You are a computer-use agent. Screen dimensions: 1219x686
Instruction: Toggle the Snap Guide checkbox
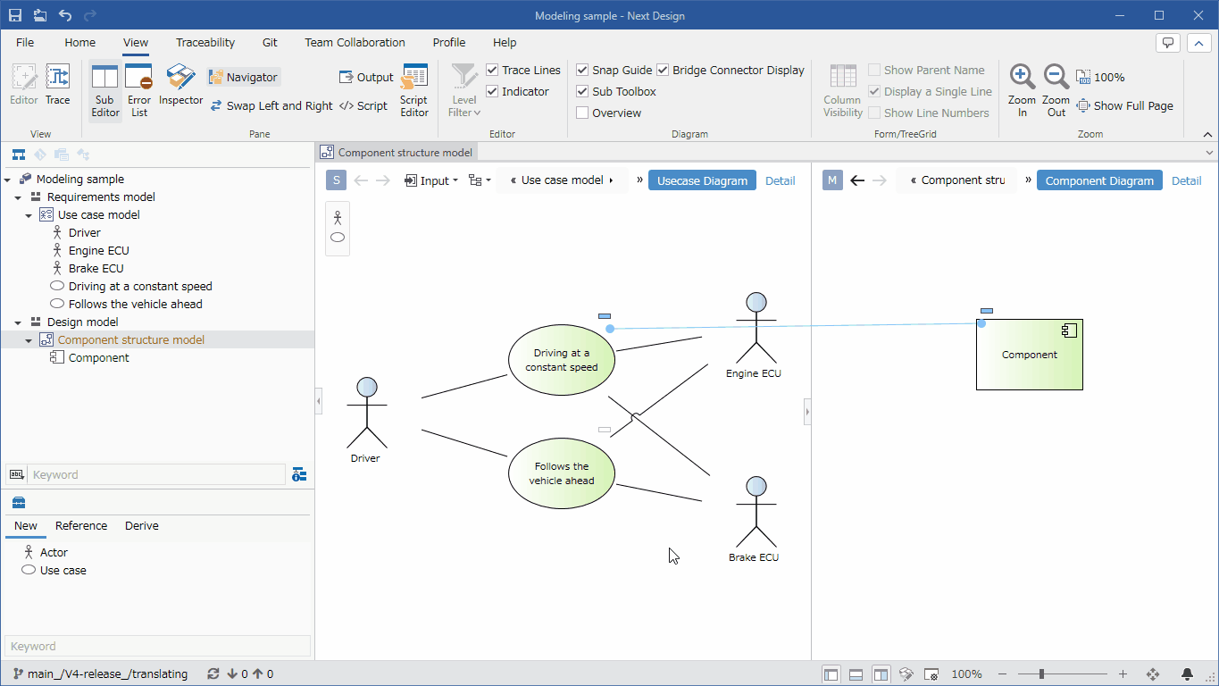582,70
